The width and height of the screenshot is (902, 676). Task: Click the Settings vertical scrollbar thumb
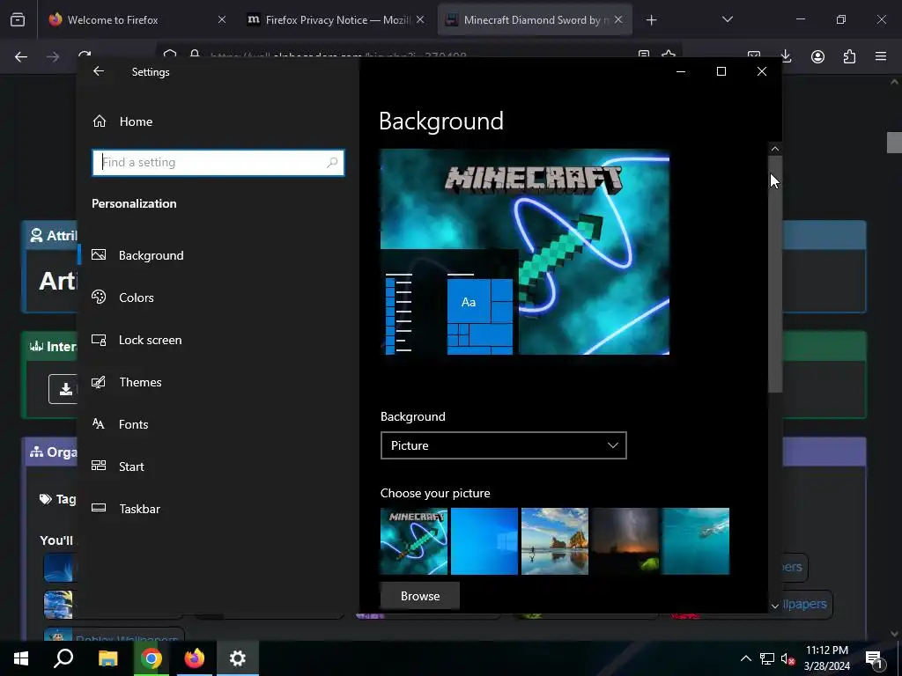pyautogui.click(x=775, y=275)
